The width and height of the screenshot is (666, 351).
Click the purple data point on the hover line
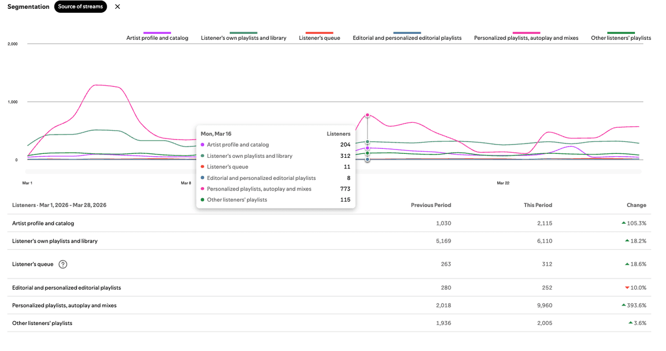click(367, 148)
